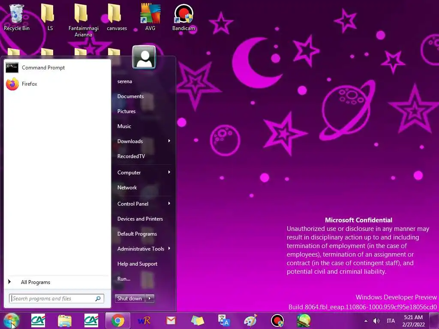Open Sticky Notes taskbar icon
The width and height of the screenshot is (439, 329).
click(x=197, y=320)
